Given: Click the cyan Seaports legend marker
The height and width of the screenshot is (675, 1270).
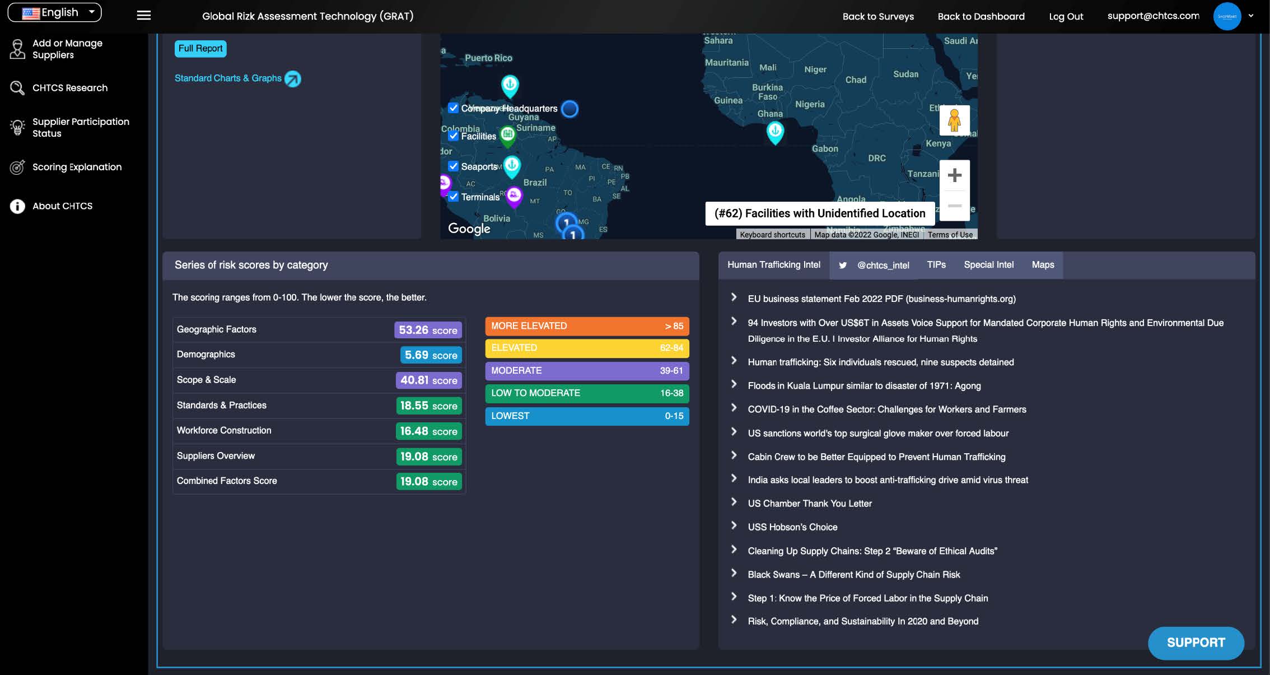Looking at the screenshot, I should tap(512, 166).
